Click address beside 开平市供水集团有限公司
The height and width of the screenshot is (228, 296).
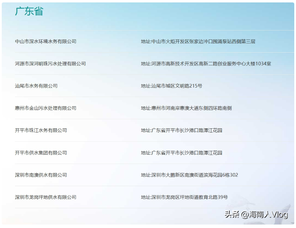[x=181, y=153]
